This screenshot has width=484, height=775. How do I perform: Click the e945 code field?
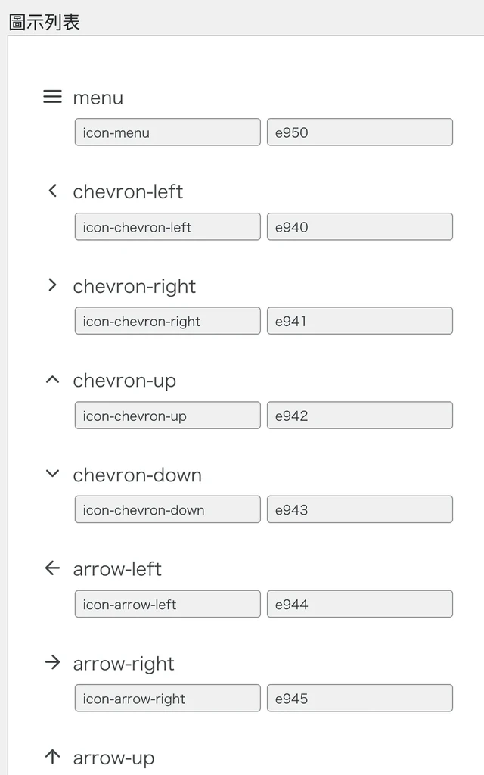pos(360,698)
